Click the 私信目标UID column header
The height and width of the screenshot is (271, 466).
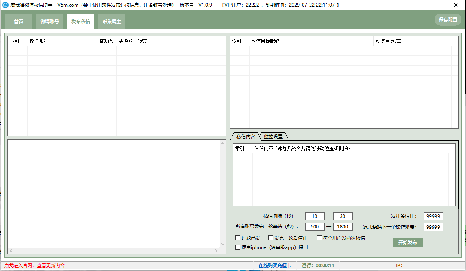pos(412,41)
